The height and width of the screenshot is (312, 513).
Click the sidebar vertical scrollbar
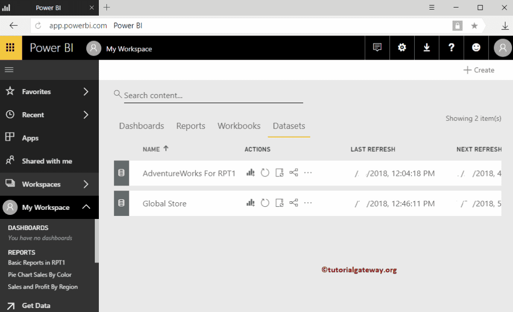pyautogui.click(x=96, y=241)
